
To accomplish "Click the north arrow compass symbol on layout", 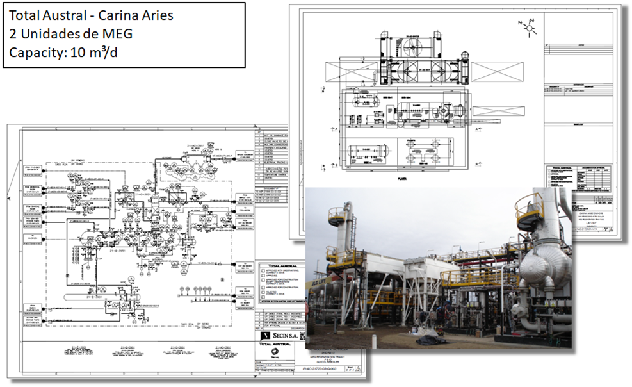I will tap(528, 28).
